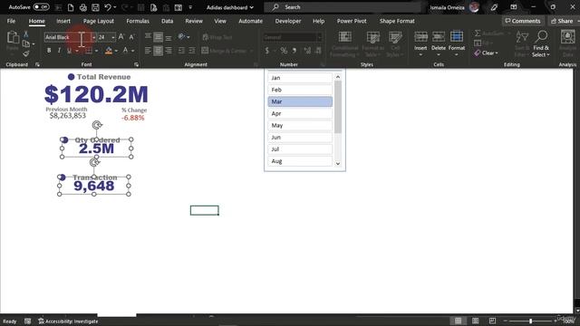Toggle Align Left horizontal alignment
This screenshot has width=580, height=326.
pyautogui.click(x=148, y=51)
